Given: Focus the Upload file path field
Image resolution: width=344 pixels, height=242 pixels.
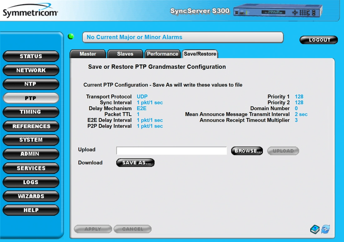Looking at the screenshot, I should (x=172, y=151).
